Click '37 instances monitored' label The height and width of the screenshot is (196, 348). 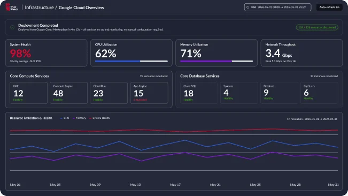[x=324, y=76]
